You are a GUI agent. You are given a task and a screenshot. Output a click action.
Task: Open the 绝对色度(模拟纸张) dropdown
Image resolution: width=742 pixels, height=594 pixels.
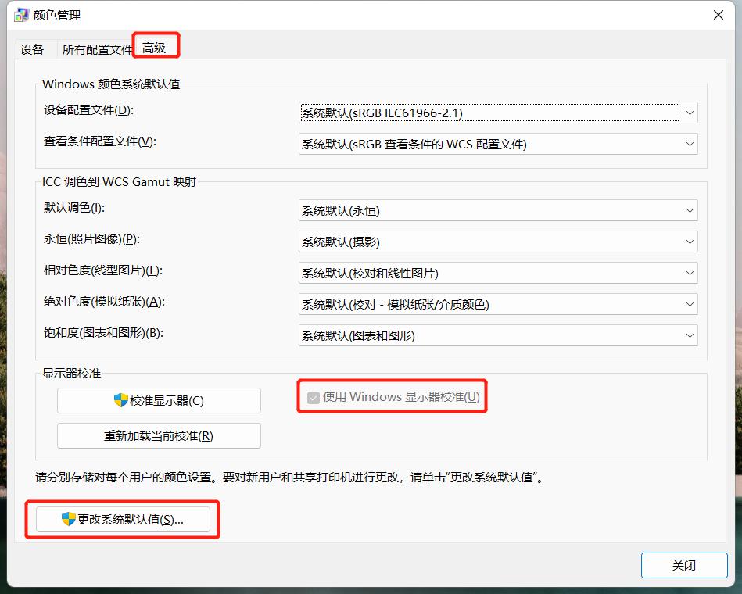[689, 303]
